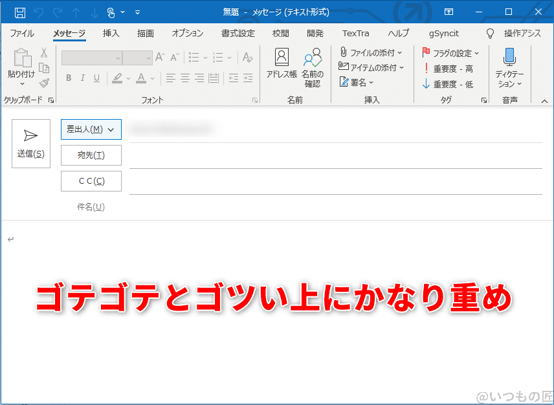Screen dimensions: 554x405
Task: Mark the message as 重要度 - 高
Action: 451,68
